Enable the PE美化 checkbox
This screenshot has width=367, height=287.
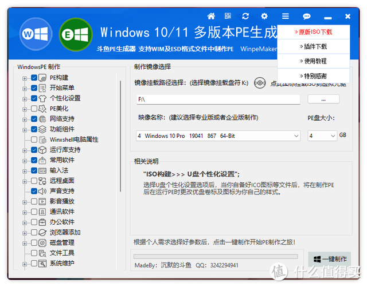click(34, 109)
